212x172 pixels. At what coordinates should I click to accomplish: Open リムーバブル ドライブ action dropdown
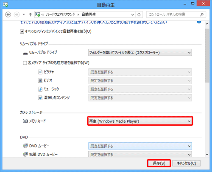click(x=140, y=53)
